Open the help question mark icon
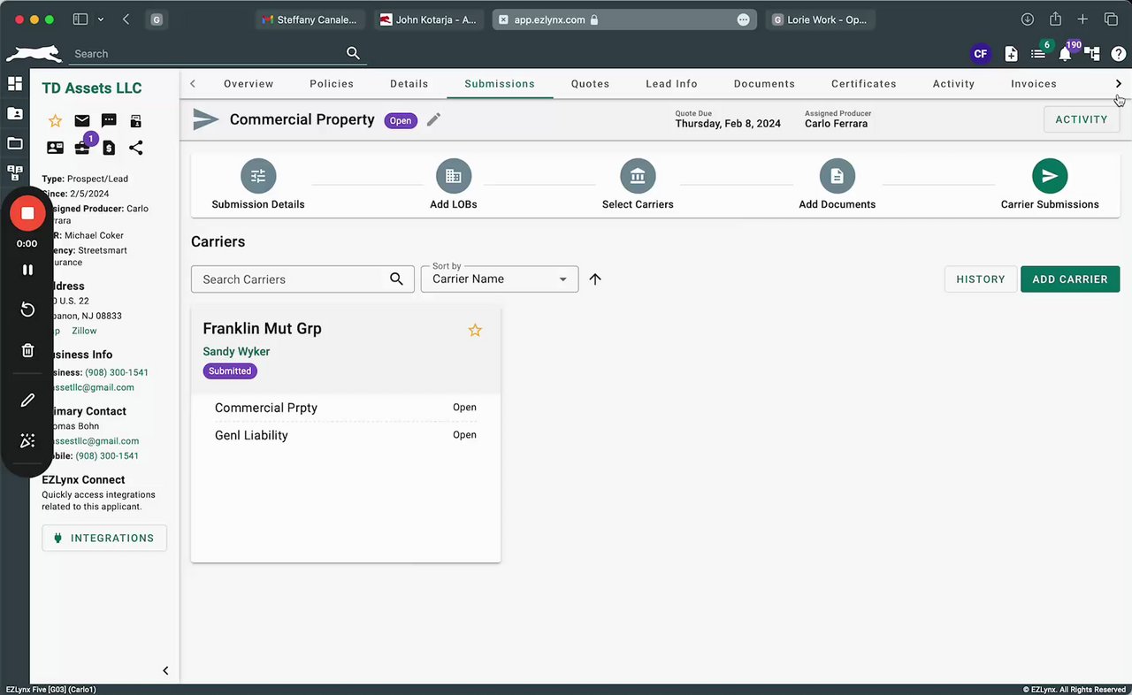 coord(1119,54)
